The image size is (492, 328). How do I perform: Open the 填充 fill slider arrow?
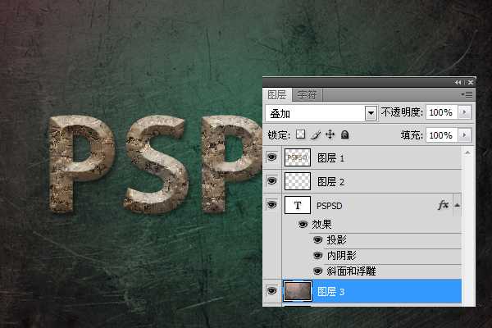point(466,134)
